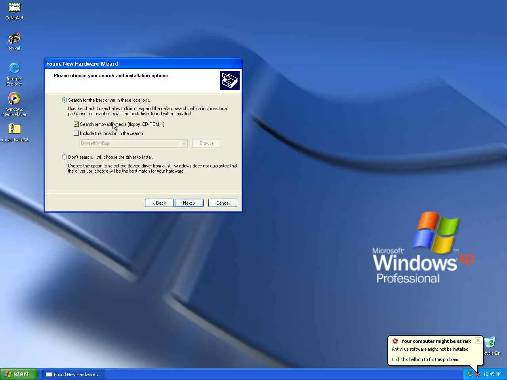Select 'Search for the best driver' radio option
507x380 pixels.
(64, 100)
